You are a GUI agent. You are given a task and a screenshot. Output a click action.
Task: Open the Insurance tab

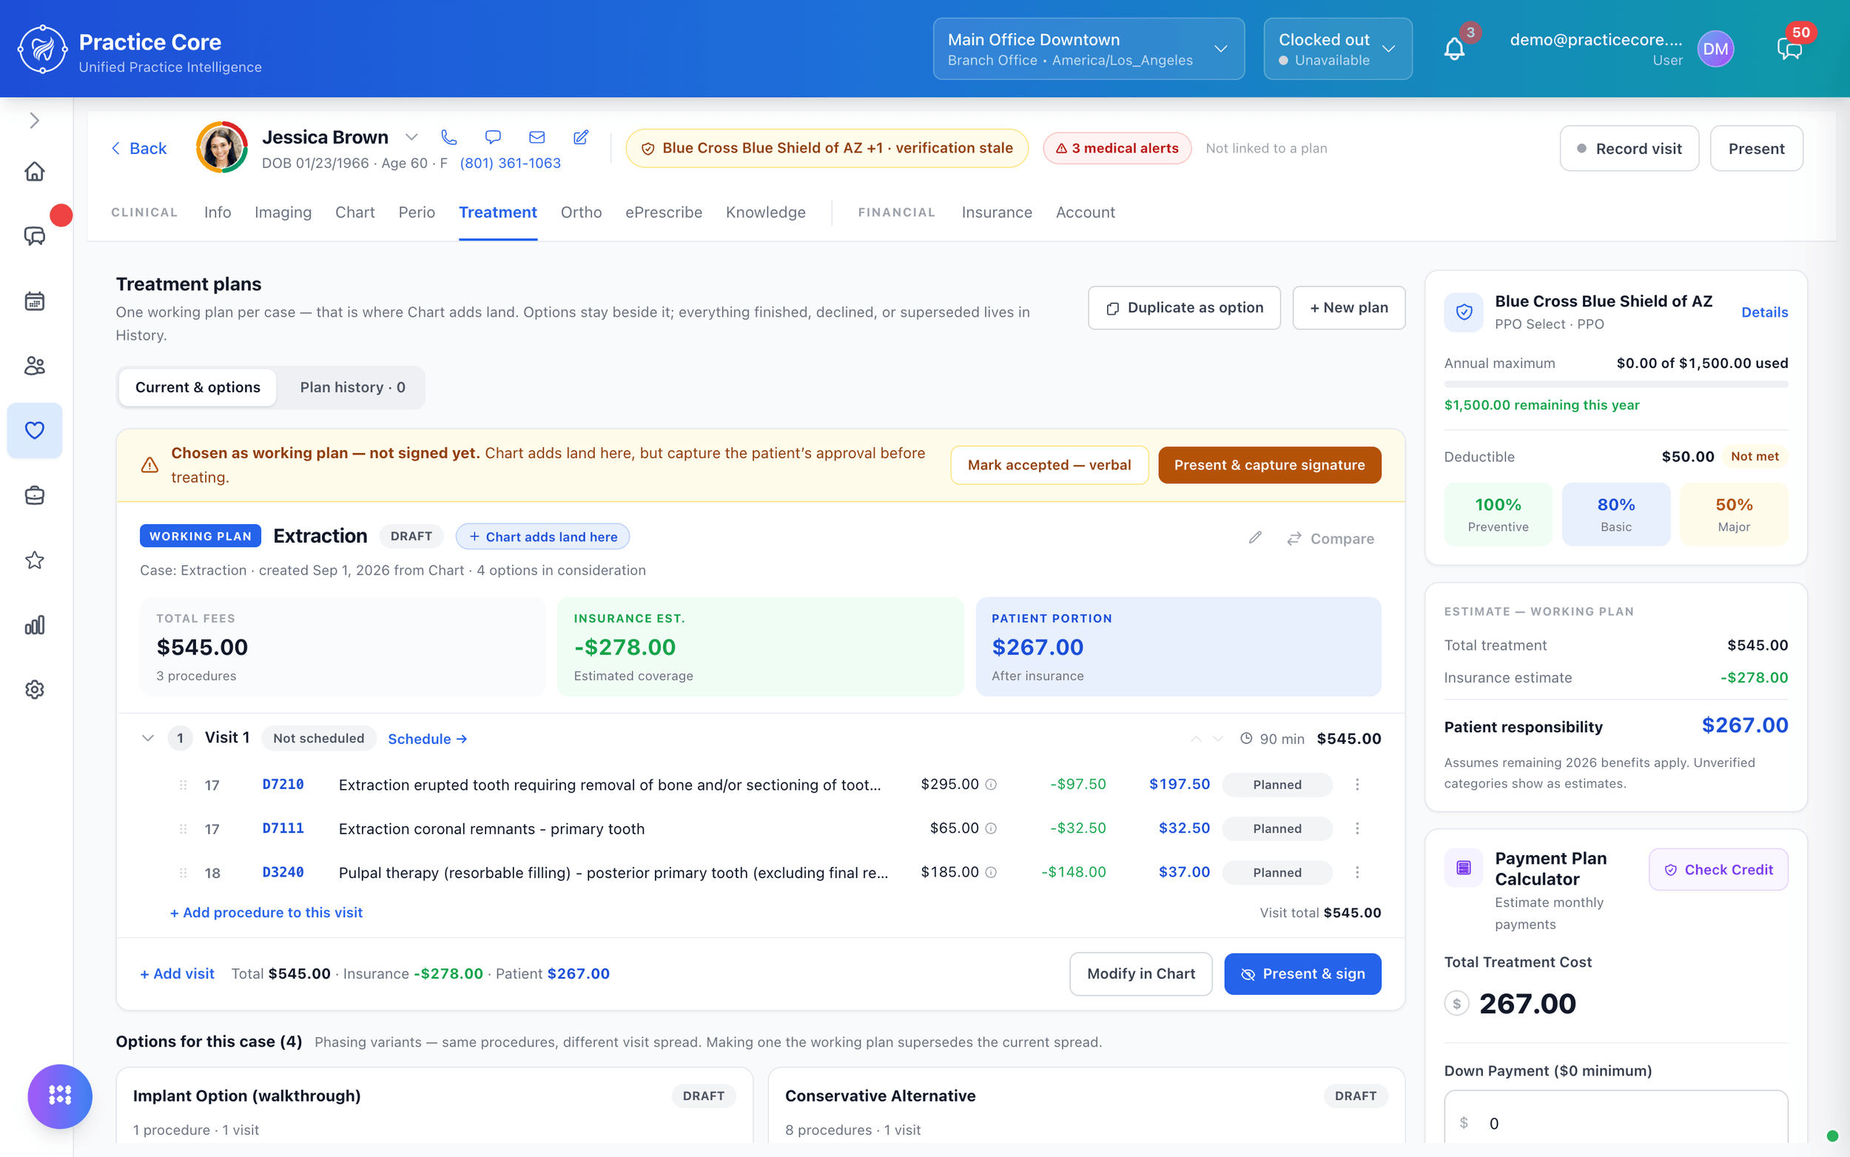point(996,212)
